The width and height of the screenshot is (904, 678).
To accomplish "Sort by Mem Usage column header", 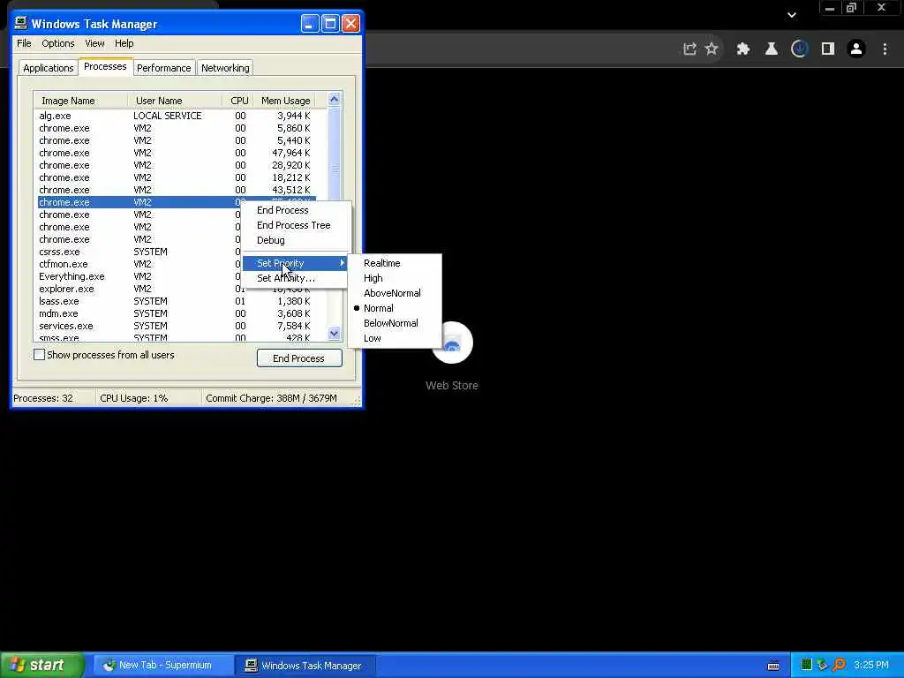I will click(286, 101).
